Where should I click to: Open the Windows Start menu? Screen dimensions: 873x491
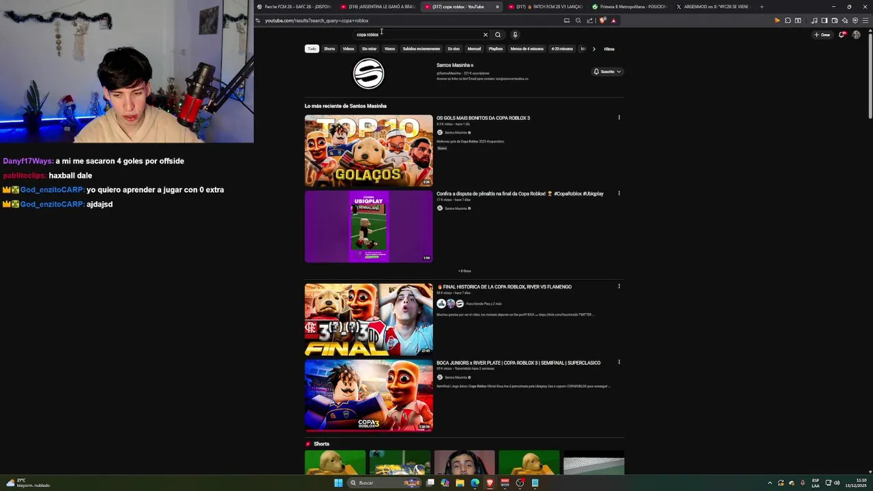(338, 483)
